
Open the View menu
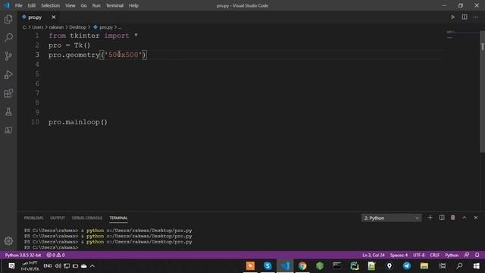coord(70,5)
